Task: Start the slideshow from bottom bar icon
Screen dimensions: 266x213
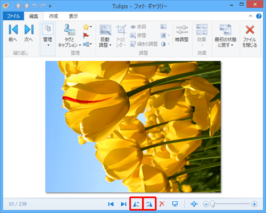Action: 175,204
